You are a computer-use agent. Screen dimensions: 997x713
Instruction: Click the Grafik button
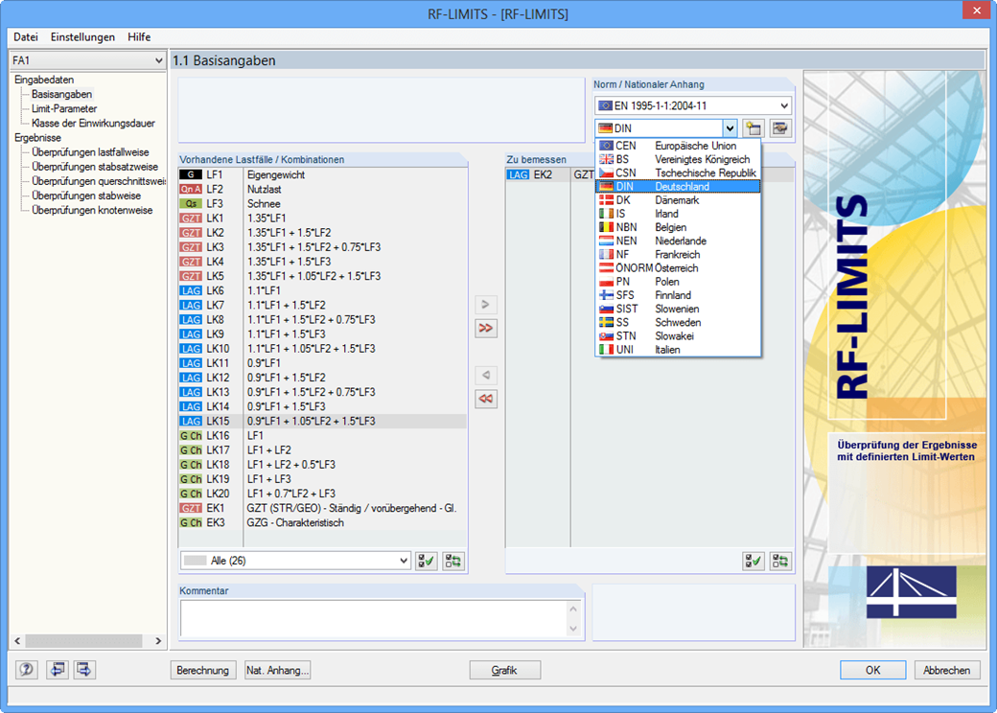pyautogui.click(x=505, y=670)
